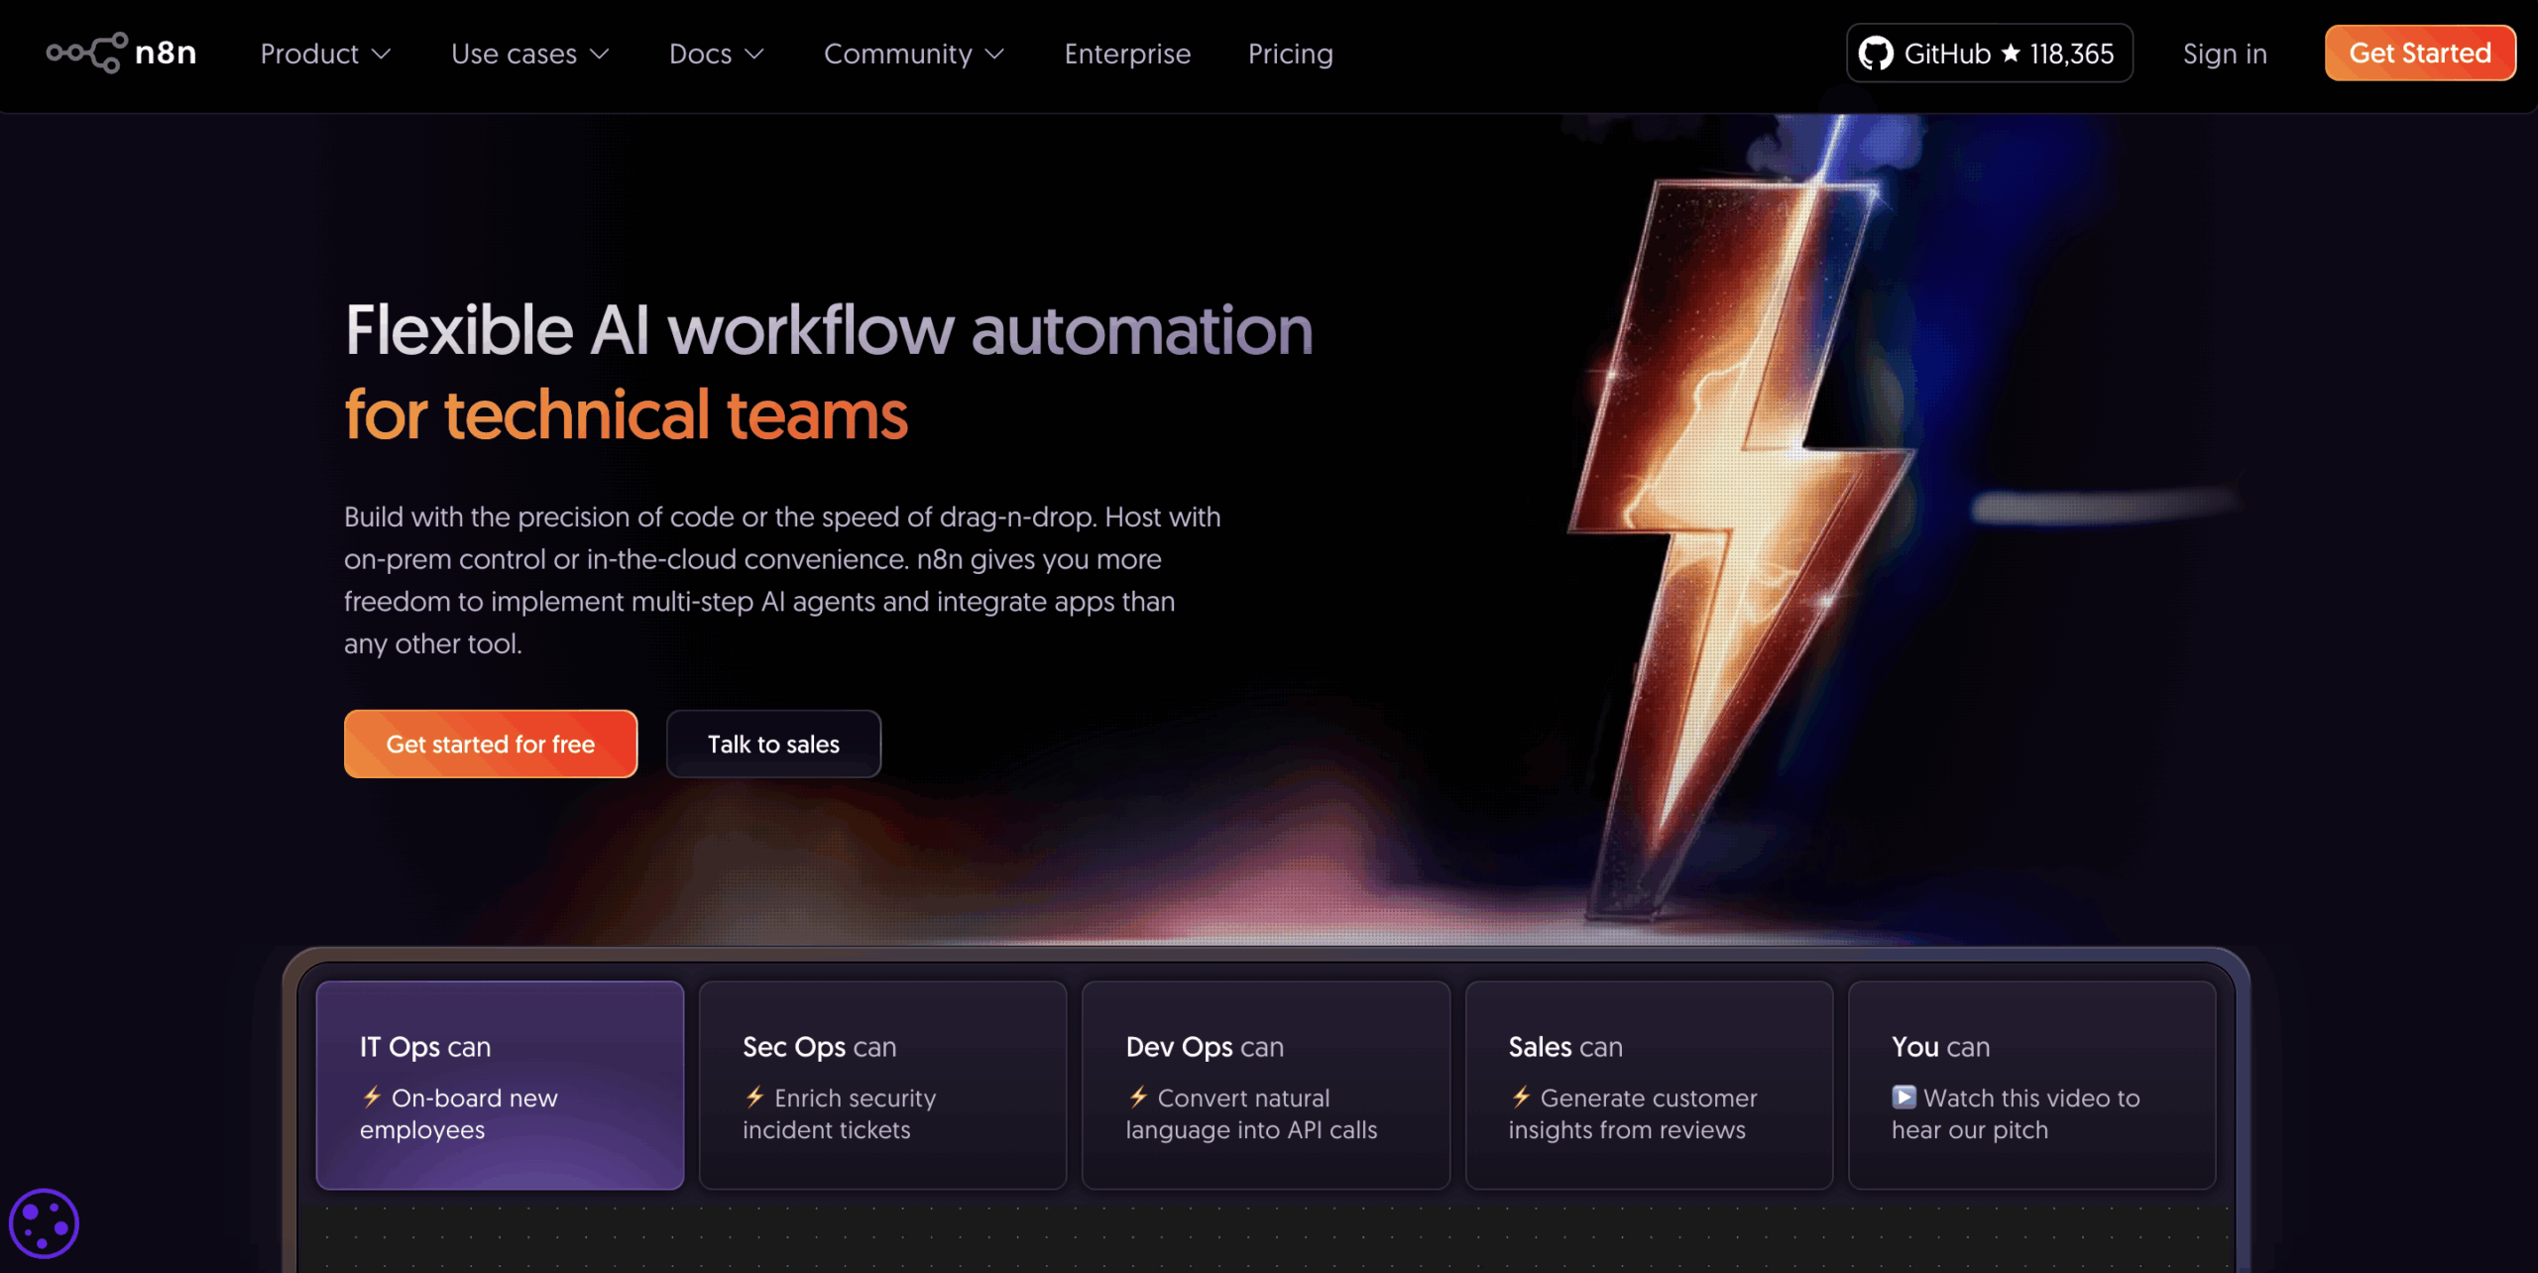This screenshot has width=2538, height=1273.
Task: Open the Community navigation item
Action: click(915, 54)
